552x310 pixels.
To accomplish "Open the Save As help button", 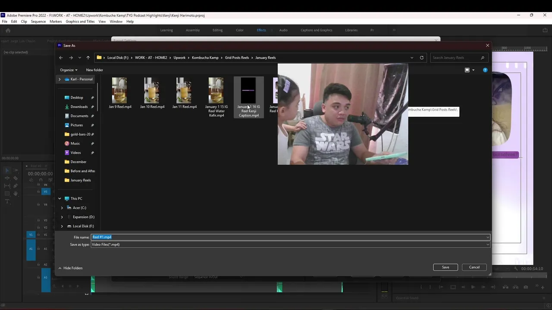I will pyautogui.click(x=485, y=70).
